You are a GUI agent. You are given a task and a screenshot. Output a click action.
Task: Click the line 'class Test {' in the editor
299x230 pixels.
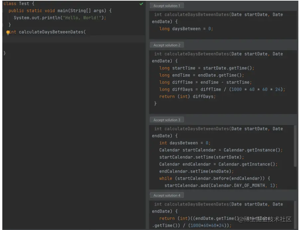coord(19,4)
